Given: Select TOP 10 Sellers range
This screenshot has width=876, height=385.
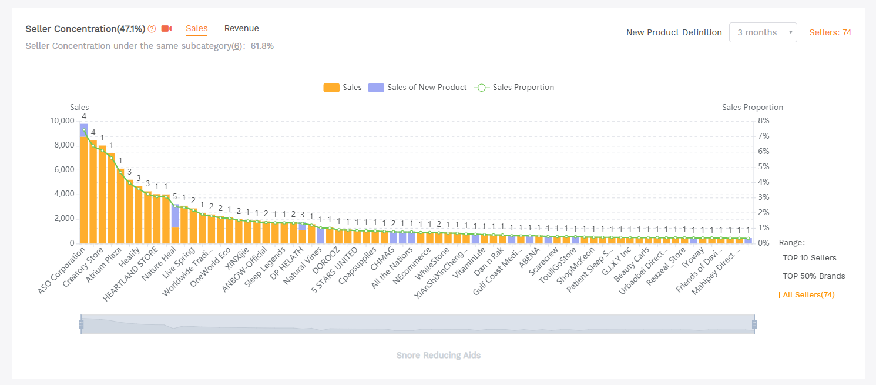Looking at the screenshot, I should point(809,257).
